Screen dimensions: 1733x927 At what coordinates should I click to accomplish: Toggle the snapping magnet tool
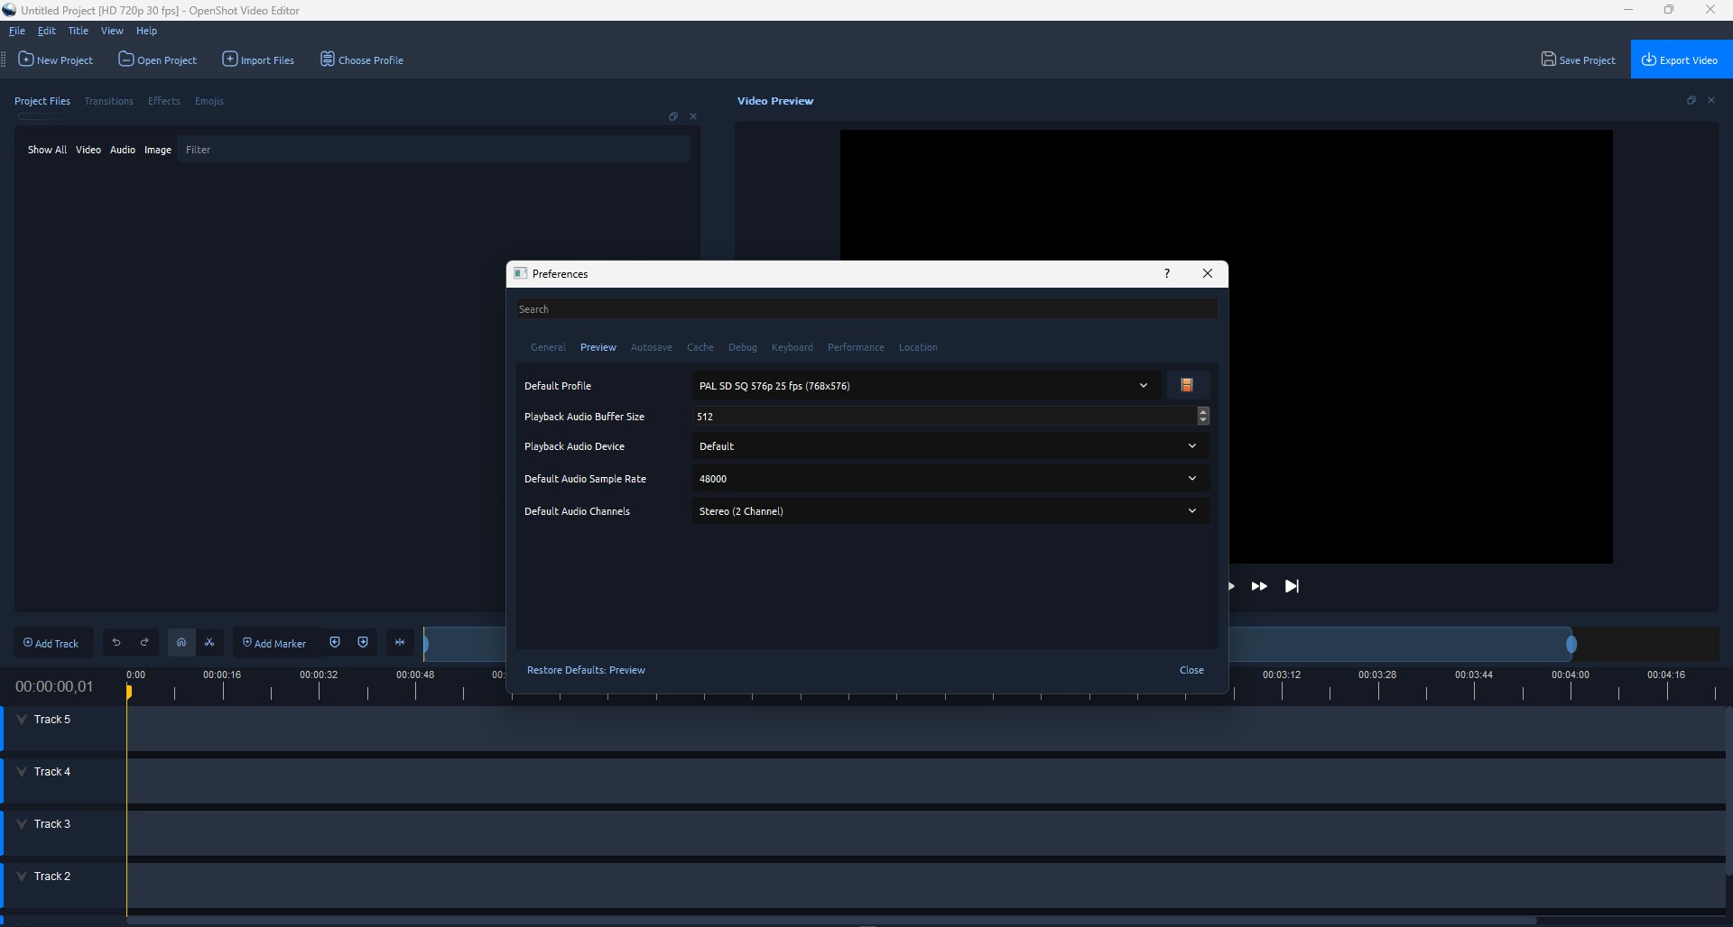[x=181, y=642]
